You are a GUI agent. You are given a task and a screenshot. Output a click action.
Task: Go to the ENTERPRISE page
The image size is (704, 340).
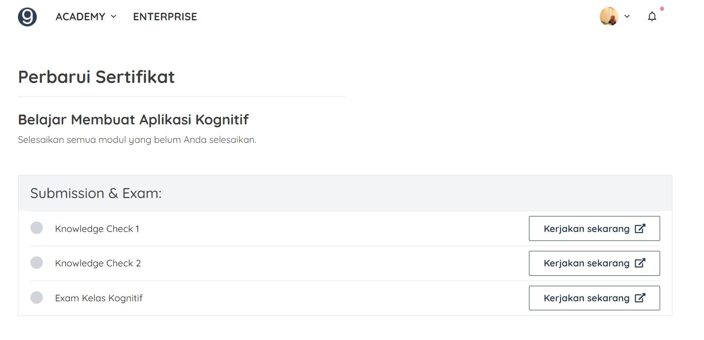[x=165, y=17]
